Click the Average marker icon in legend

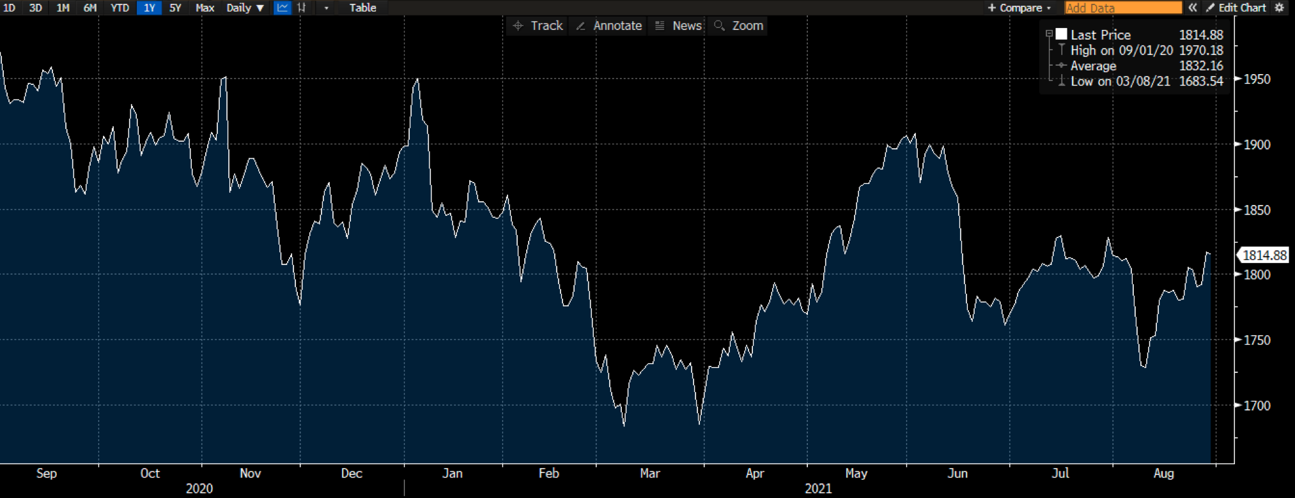(1062, 66)
